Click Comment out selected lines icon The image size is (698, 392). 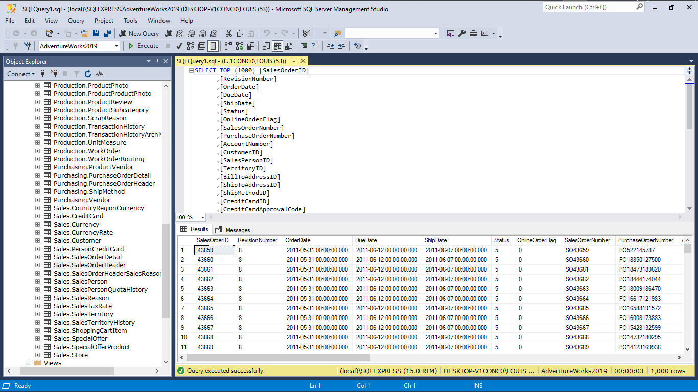tap(304, 46)
